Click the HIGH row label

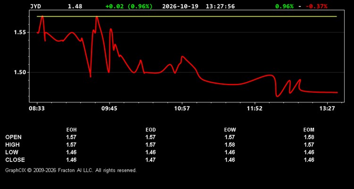click(12, 145)
